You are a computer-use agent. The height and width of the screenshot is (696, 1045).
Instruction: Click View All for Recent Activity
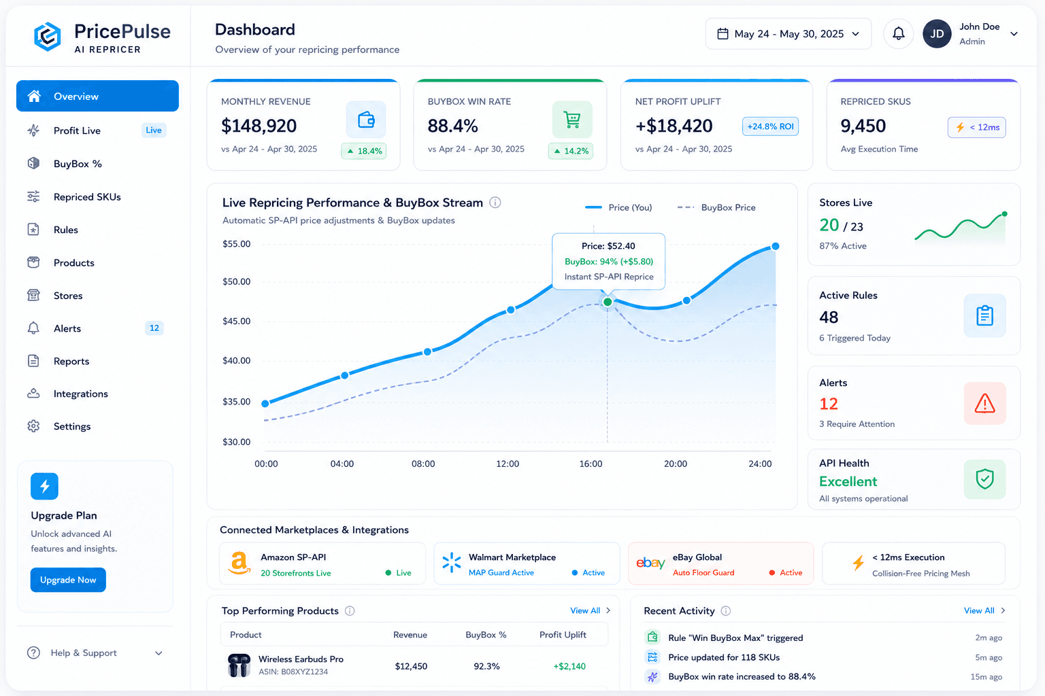click(x=979, y=610)
